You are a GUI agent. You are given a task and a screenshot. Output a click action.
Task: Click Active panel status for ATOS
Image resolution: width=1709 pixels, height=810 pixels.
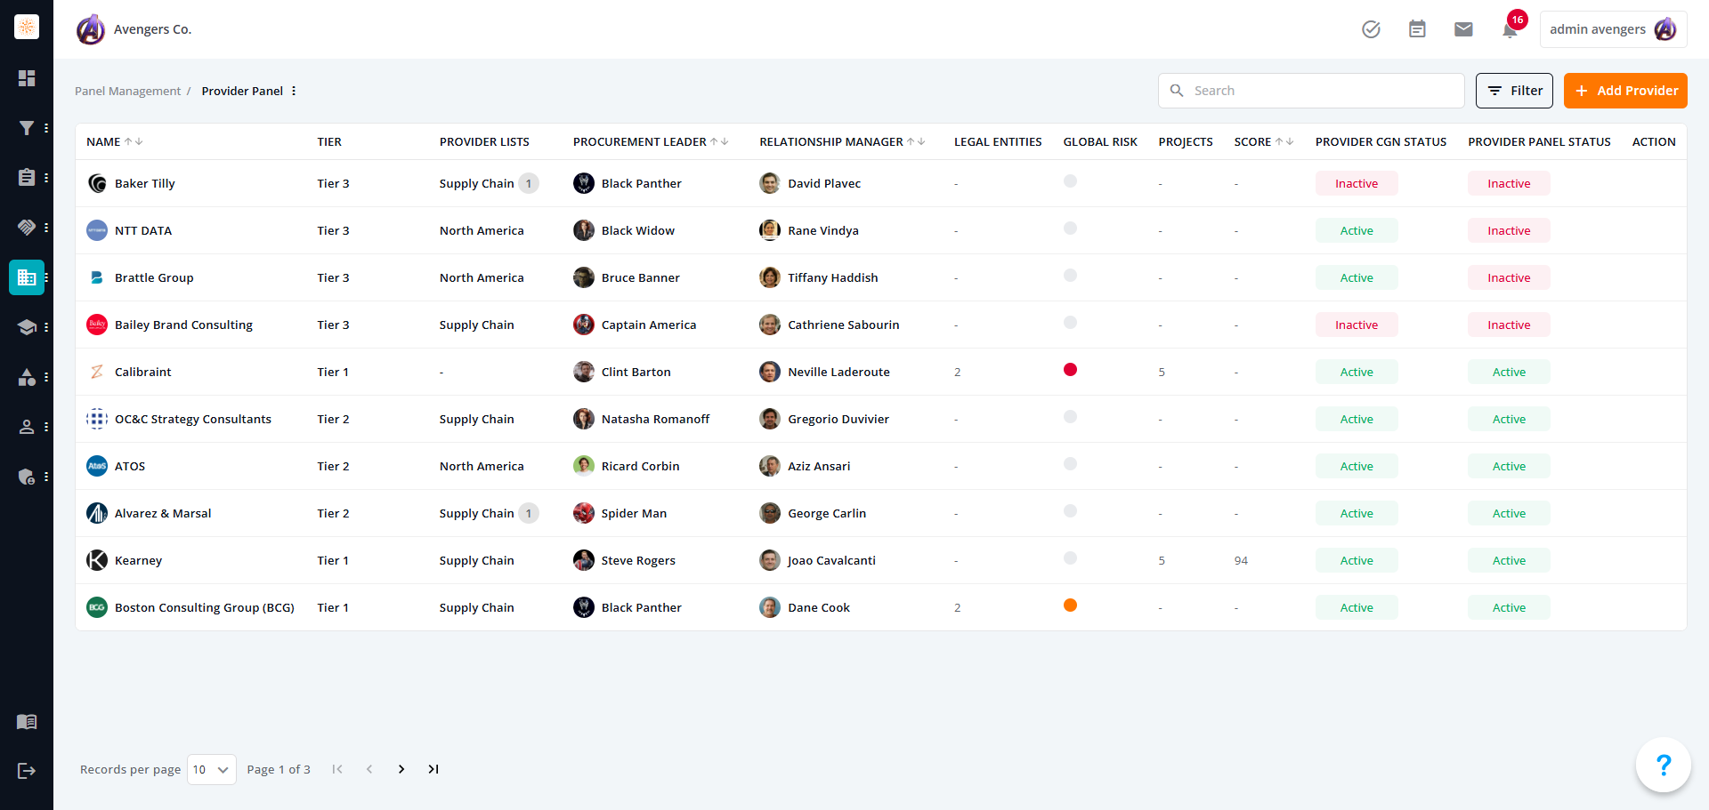(x=1509, y=466)
